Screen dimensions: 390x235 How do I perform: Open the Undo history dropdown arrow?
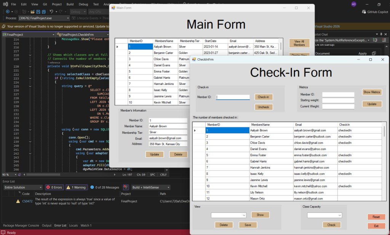tap(56, 12)
